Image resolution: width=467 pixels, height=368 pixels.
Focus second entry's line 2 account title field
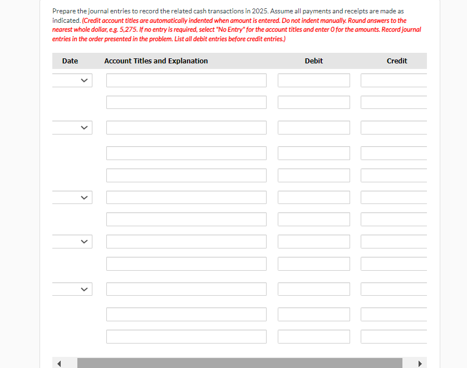pyautogui.click(x=186, y=153)
